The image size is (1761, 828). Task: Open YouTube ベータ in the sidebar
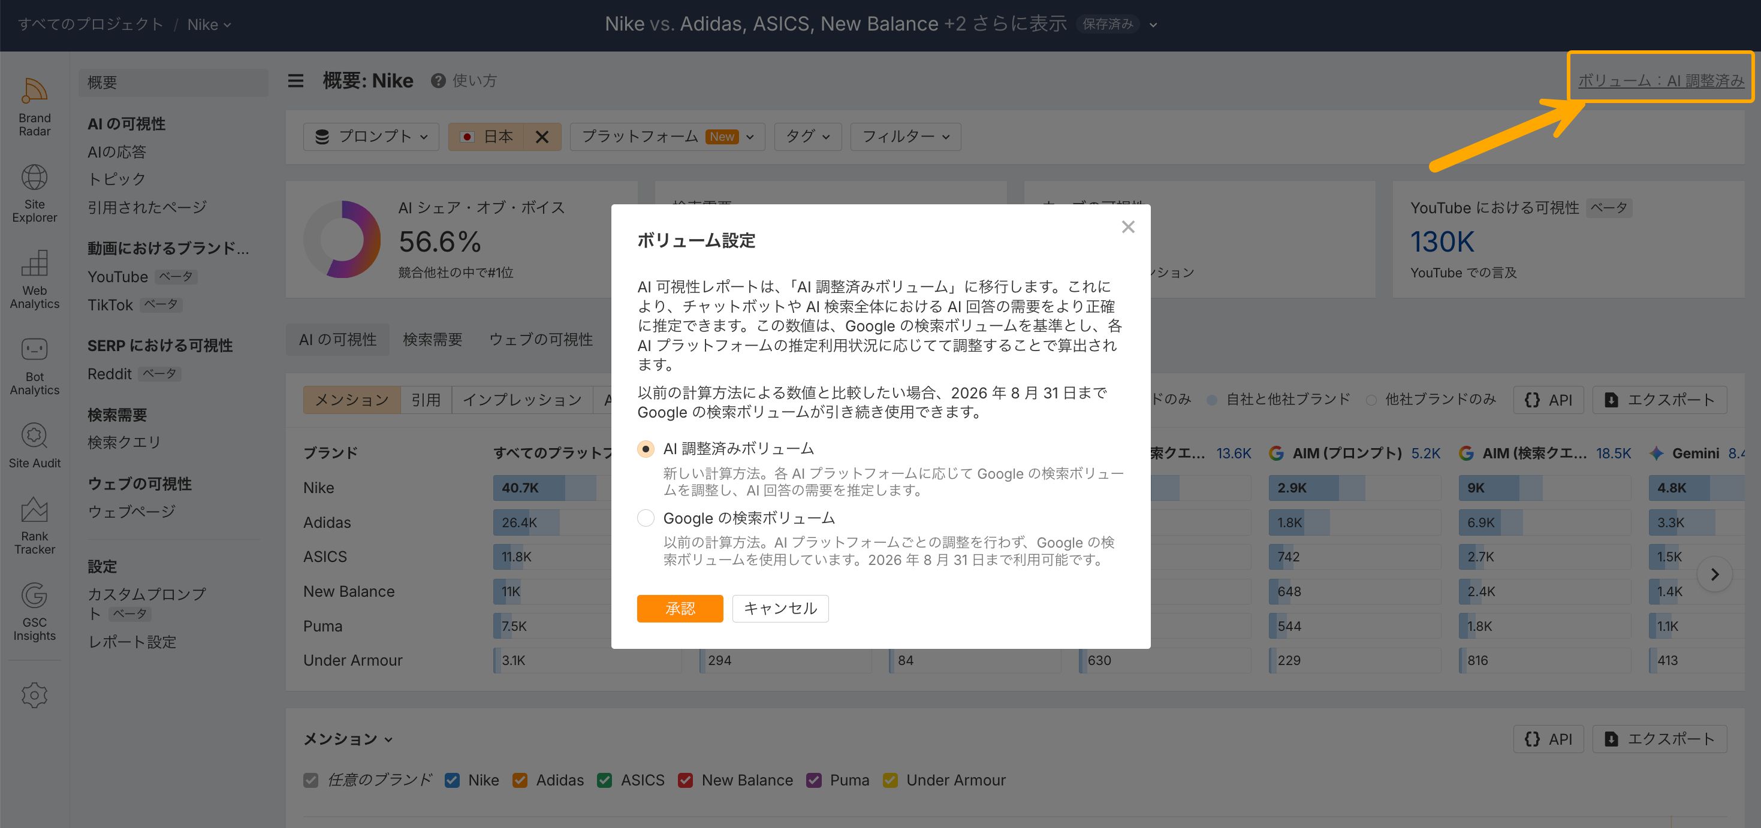click(142, 277)
